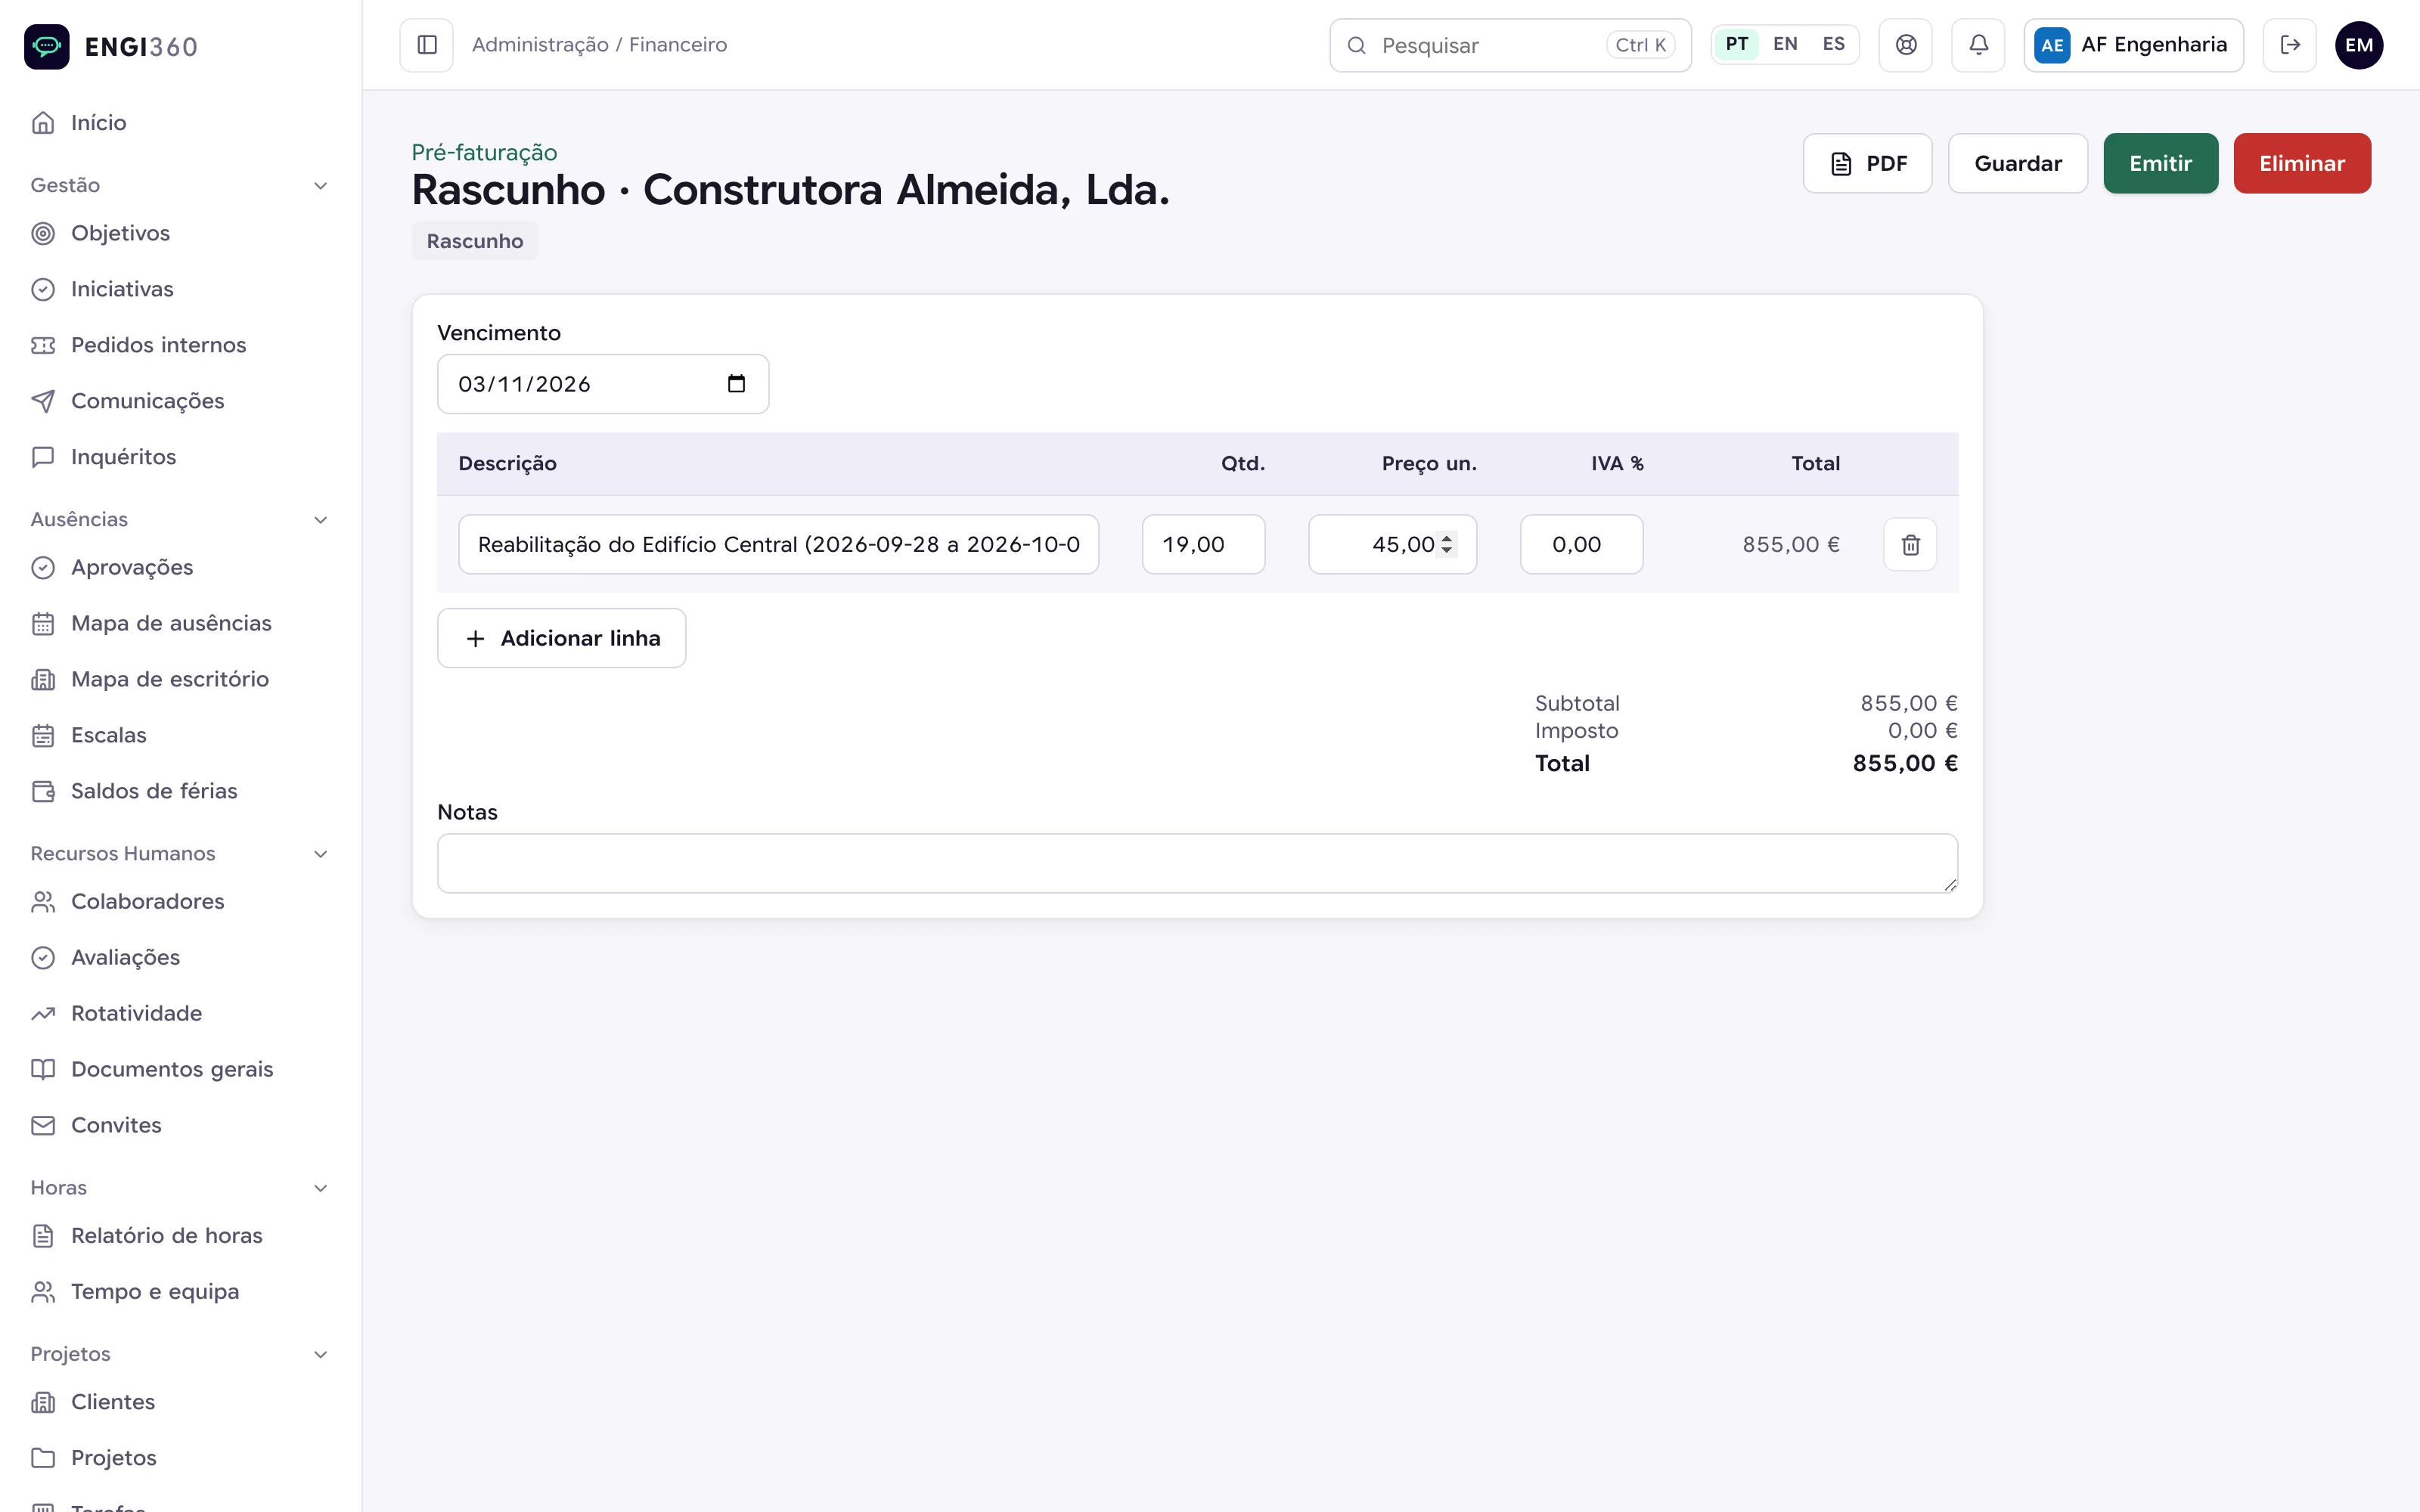Switch language to ES
The height and width of the screenshot is (1512, 2420).
(x=1833, y=44)
